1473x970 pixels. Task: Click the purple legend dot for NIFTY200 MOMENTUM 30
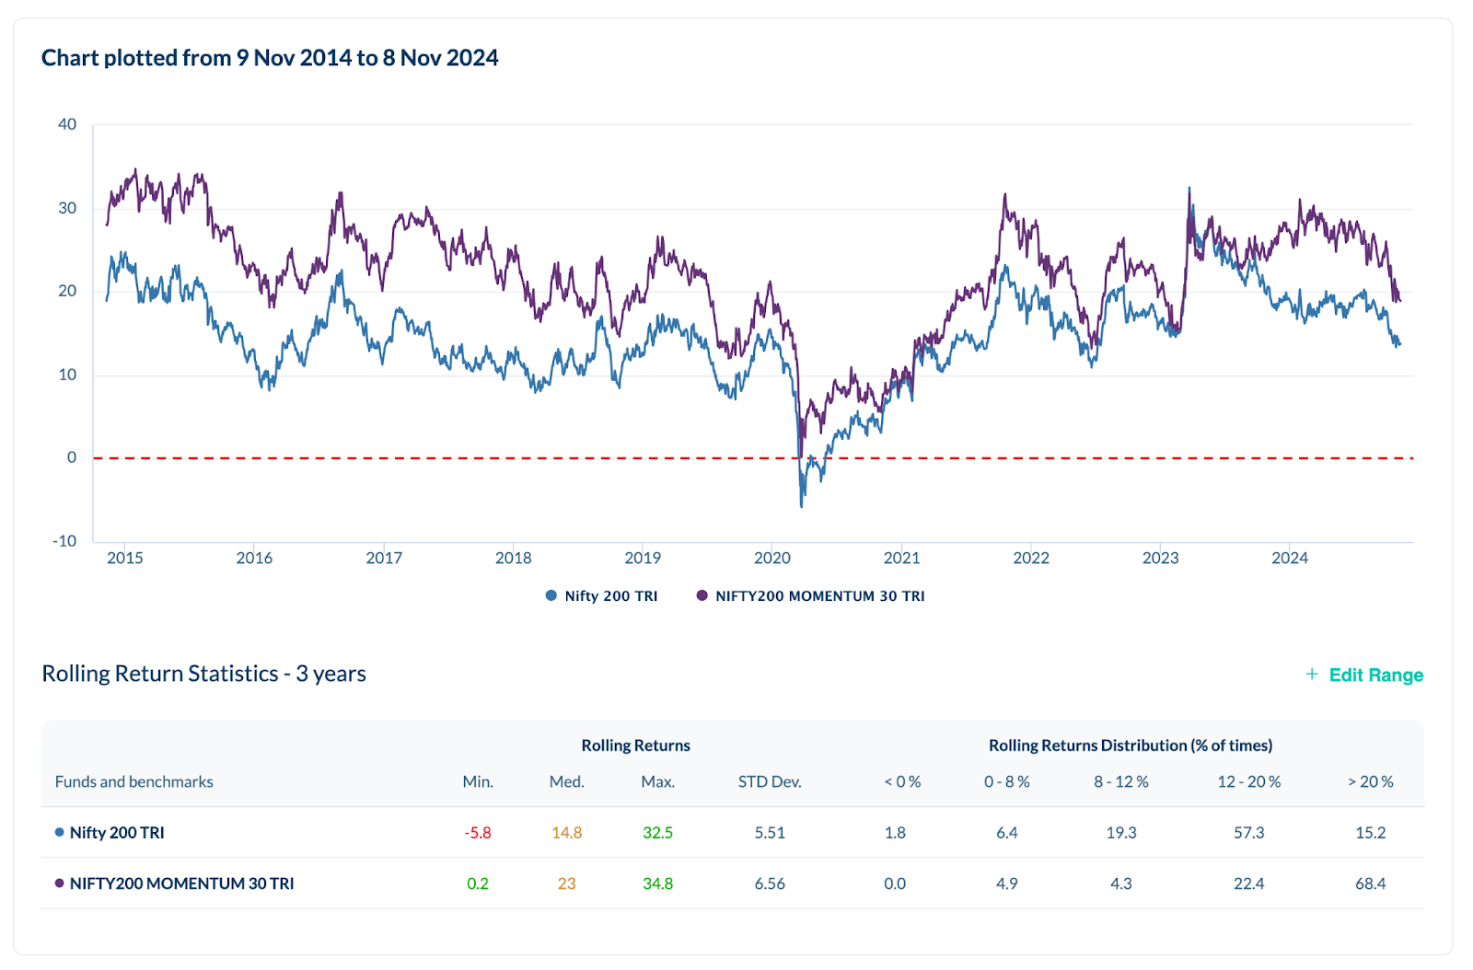[x=702, y=595]
